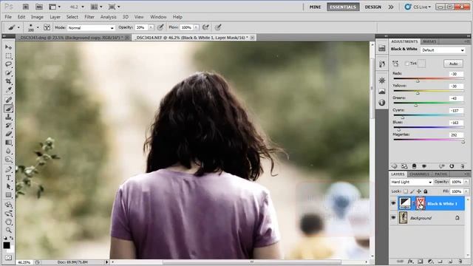Open the Hard Light blend mode dropdown
Viewport: 473px width, 266px height.
tap(411, 182)
